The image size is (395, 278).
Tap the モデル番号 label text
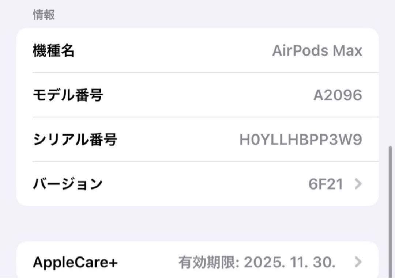[68, 95]
